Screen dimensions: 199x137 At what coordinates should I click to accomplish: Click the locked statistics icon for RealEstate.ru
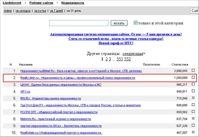pos(193,132)
